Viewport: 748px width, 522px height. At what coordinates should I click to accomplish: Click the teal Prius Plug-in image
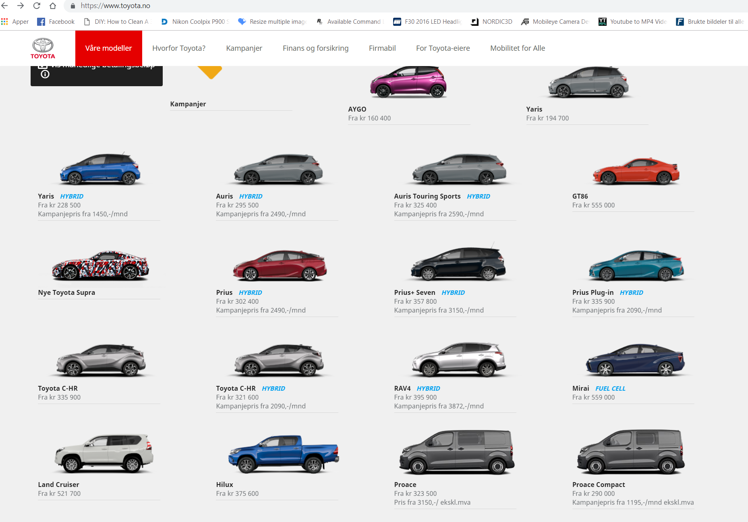coord(636,265)
